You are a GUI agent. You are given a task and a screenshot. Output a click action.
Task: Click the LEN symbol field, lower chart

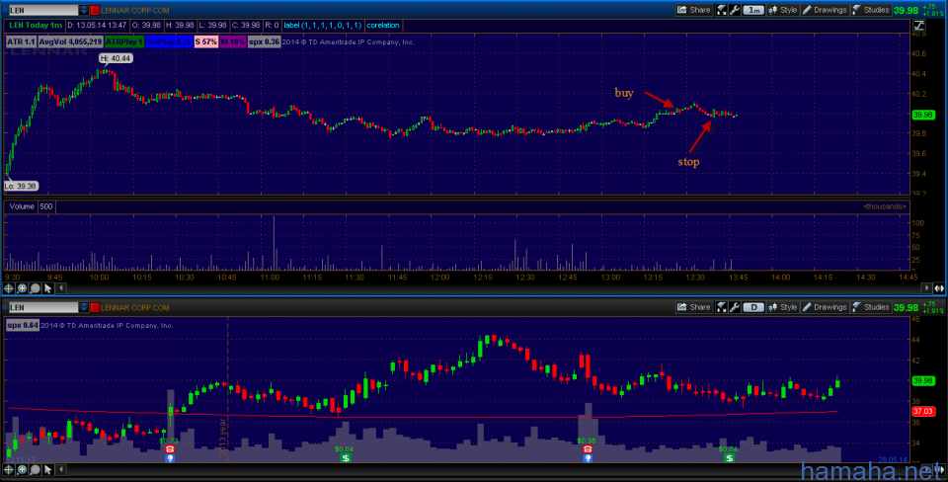[x=42, y=308]
